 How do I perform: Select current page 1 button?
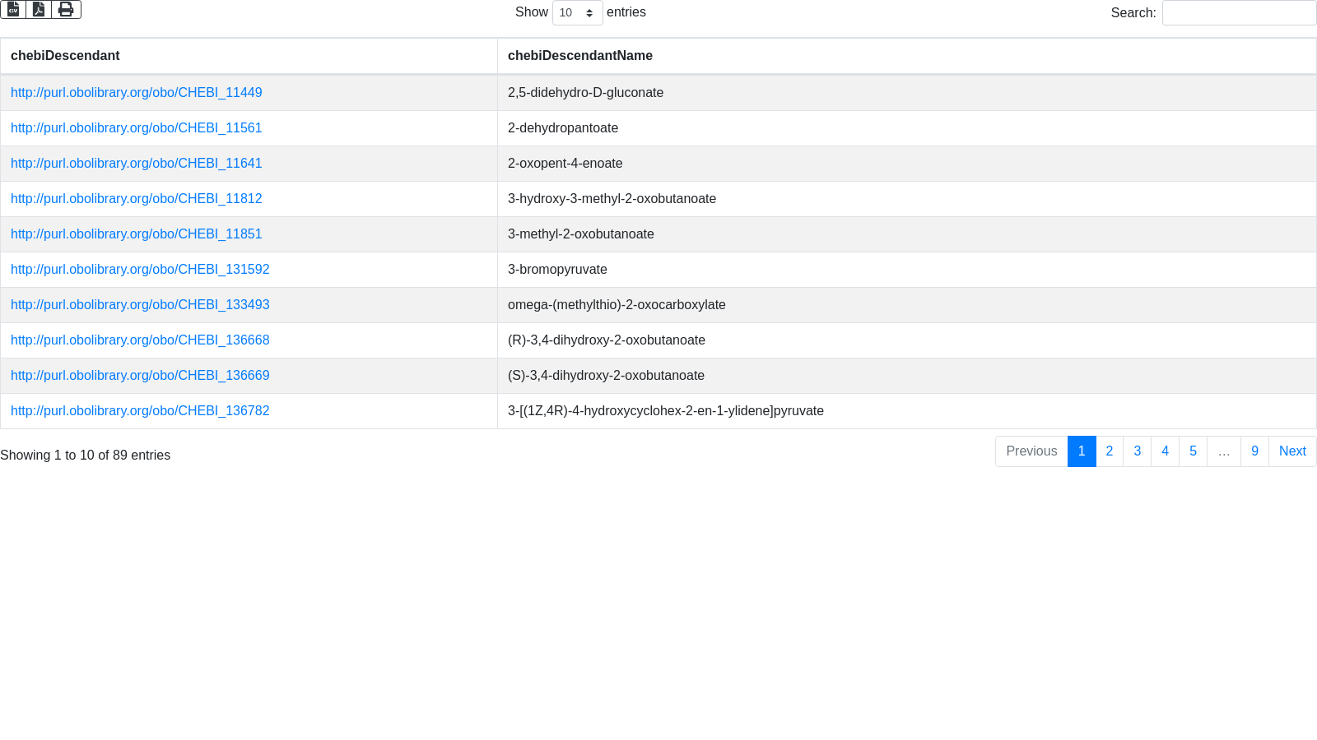tap(1082, 451)
